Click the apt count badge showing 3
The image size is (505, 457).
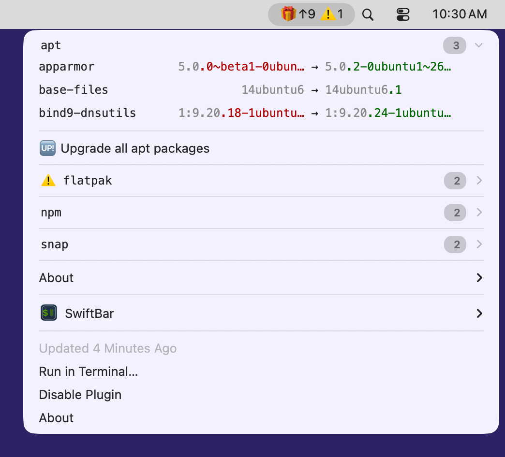point(454,45)
